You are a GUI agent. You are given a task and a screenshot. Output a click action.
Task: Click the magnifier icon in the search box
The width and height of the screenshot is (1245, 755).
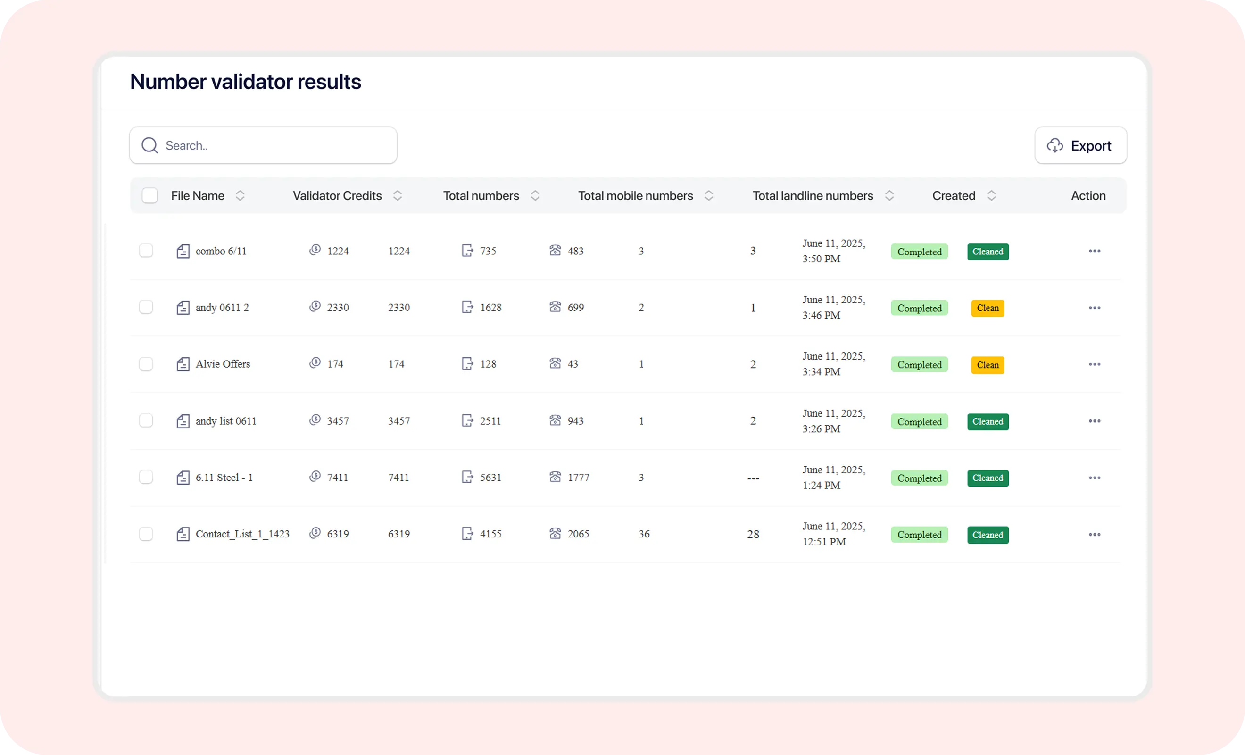149,146
